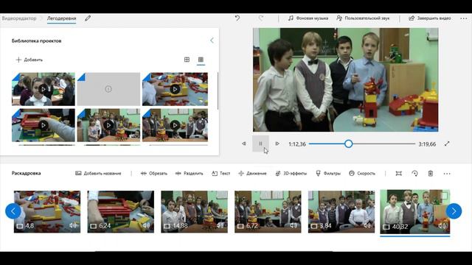Viewport: 472px width, 265px height.
Task: Select storyboard clip with duration 6,24
Action: (121, 211)
